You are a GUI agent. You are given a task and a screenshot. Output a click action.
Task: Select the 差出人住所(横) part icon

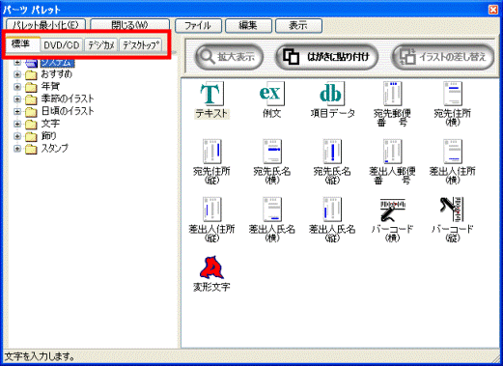[453, 152]
